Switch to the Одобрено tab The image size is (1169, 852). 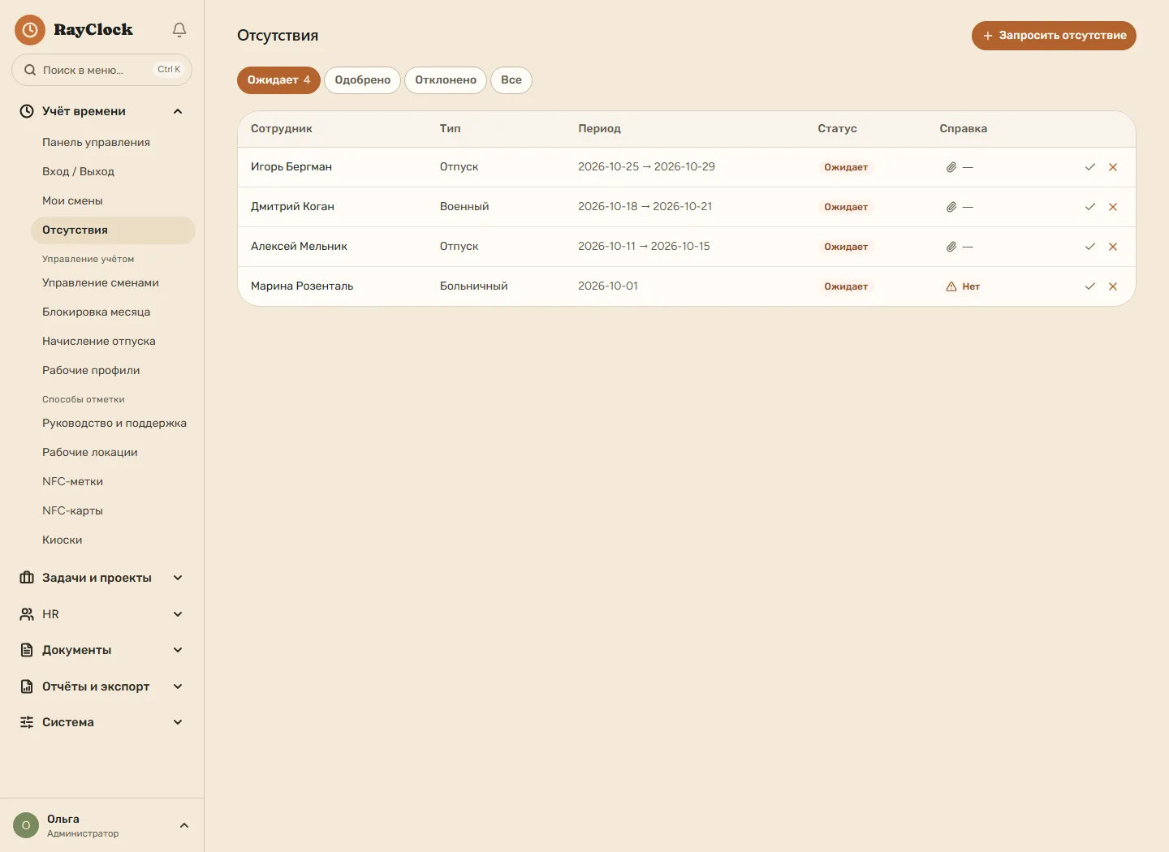(362, 80)
